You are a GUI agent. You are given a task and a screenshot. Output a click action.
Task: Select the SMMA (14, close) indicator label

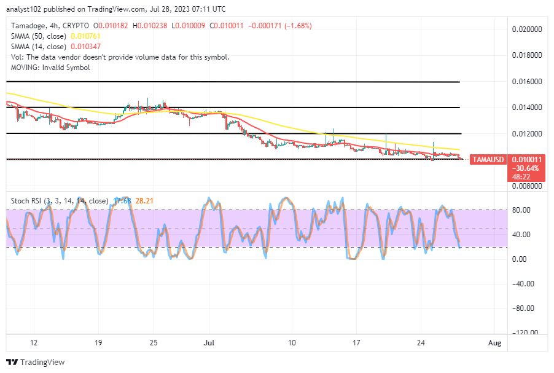[x=39, y=46]
